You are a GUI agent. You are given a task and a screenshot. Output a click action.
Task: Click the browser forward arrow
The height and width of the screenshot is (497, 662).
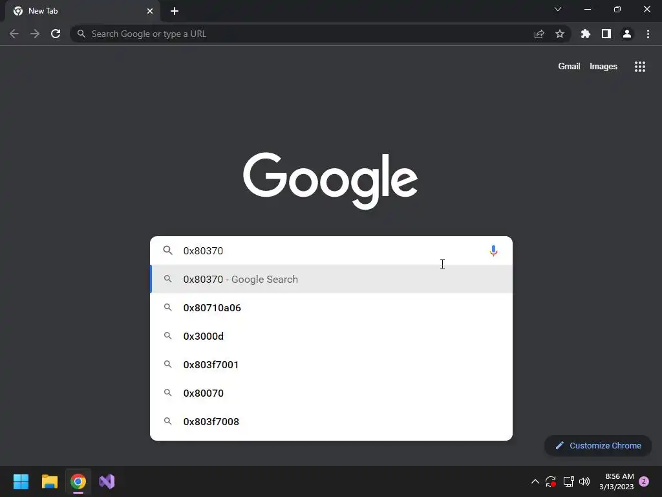coord(35,34)
